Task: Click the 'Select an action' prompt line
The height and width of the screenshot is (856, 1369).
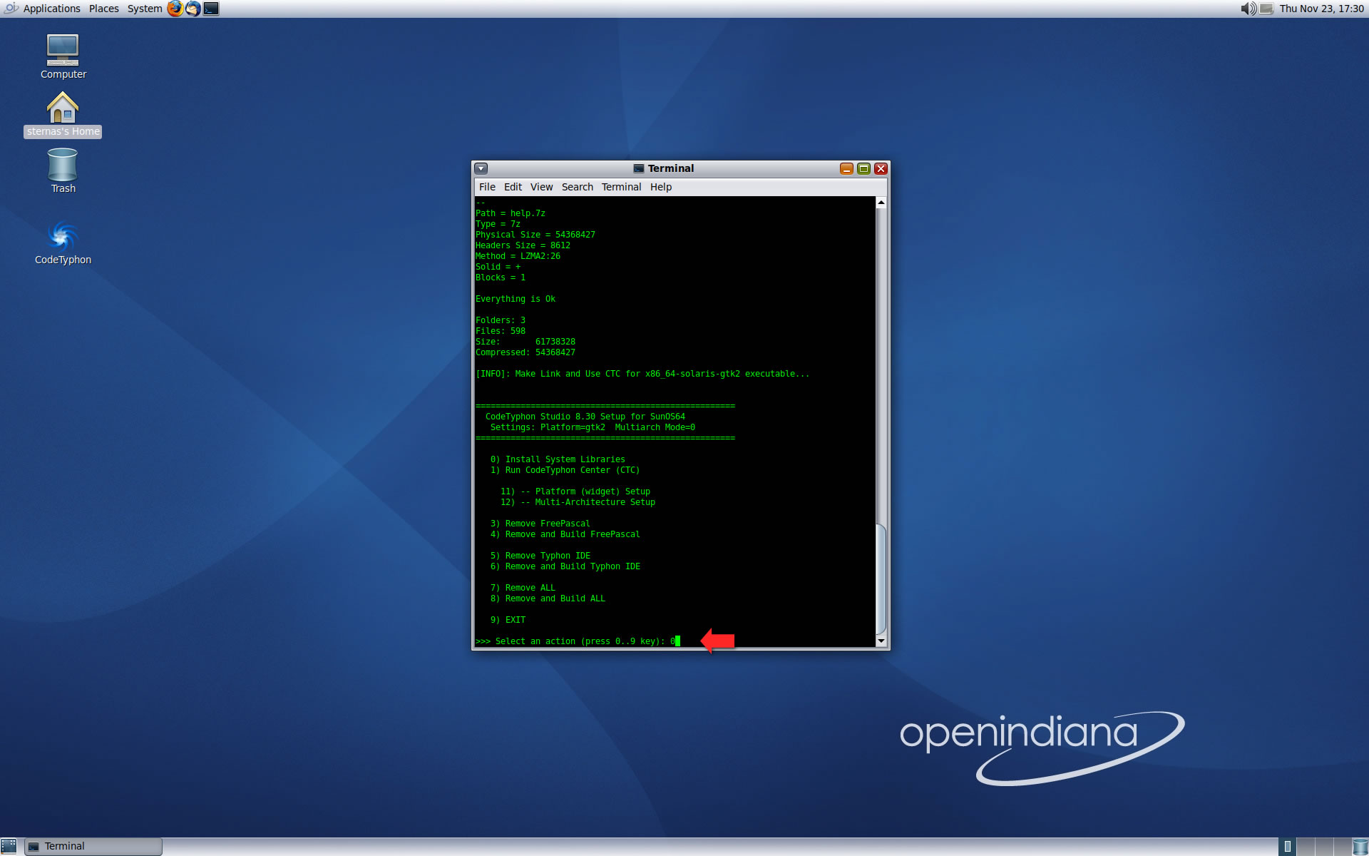Action: coord(578,641)
